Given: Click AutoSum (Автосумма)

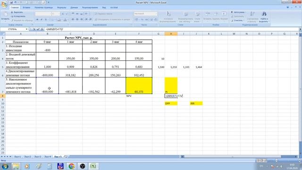Looking at the screenshot, I should point(237,12).
